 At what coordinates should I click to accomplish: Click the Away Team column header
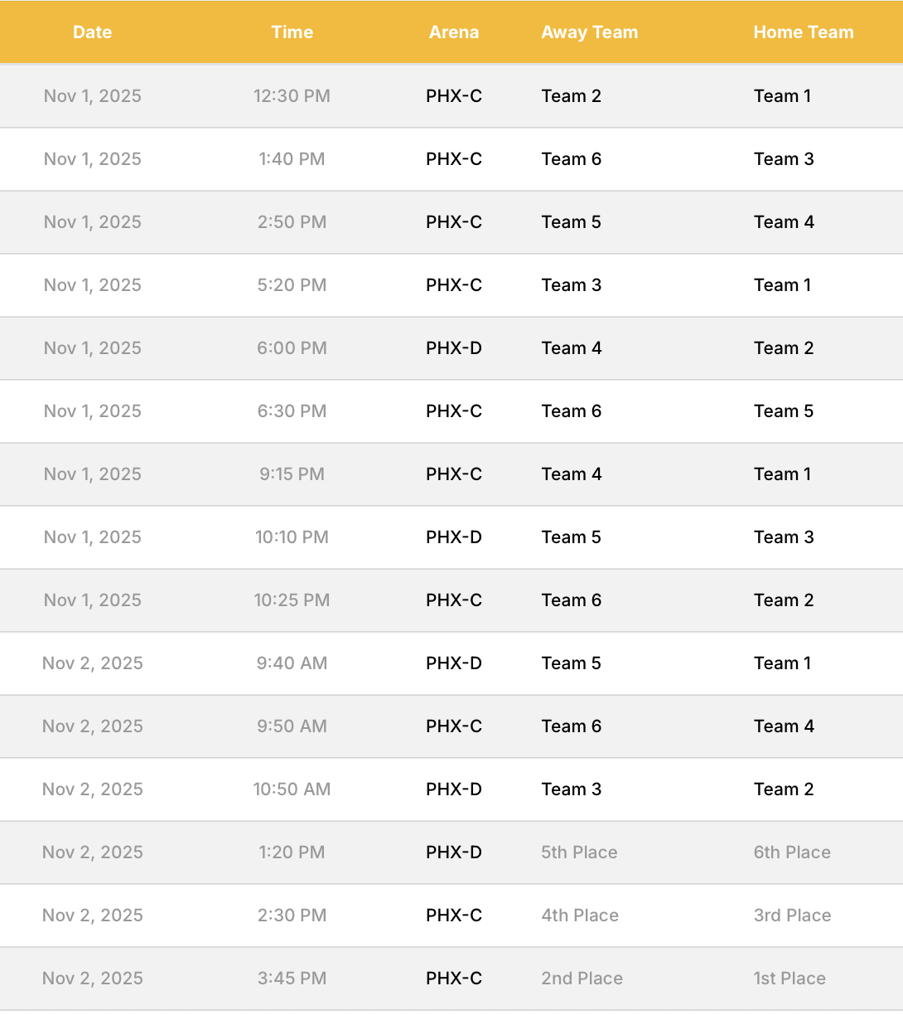(x=589, y=32)
